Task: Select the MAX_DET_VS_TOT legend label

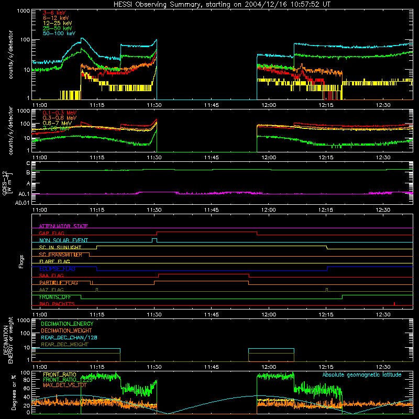Action: (65, 385)
